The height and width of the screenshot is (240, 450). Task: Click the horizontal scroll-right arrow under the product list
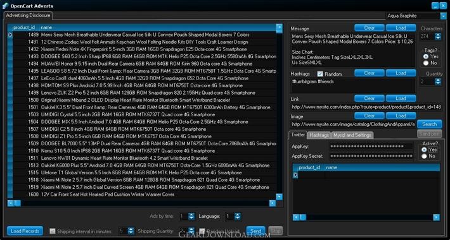[x=273, y=203]
